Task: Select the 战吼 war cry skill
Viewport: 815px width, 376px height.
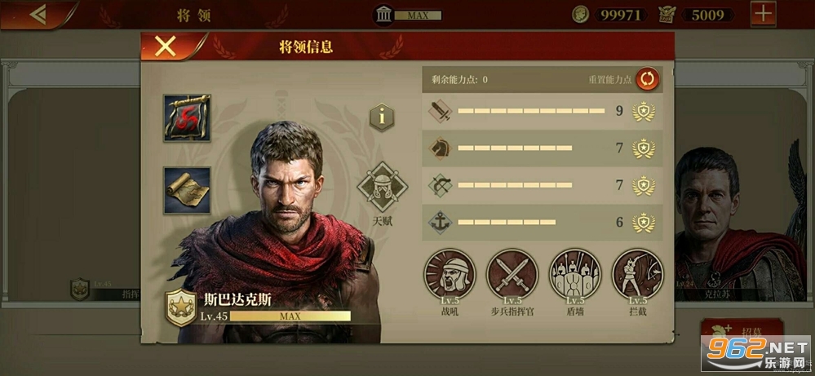Action: tap(447, 275)
